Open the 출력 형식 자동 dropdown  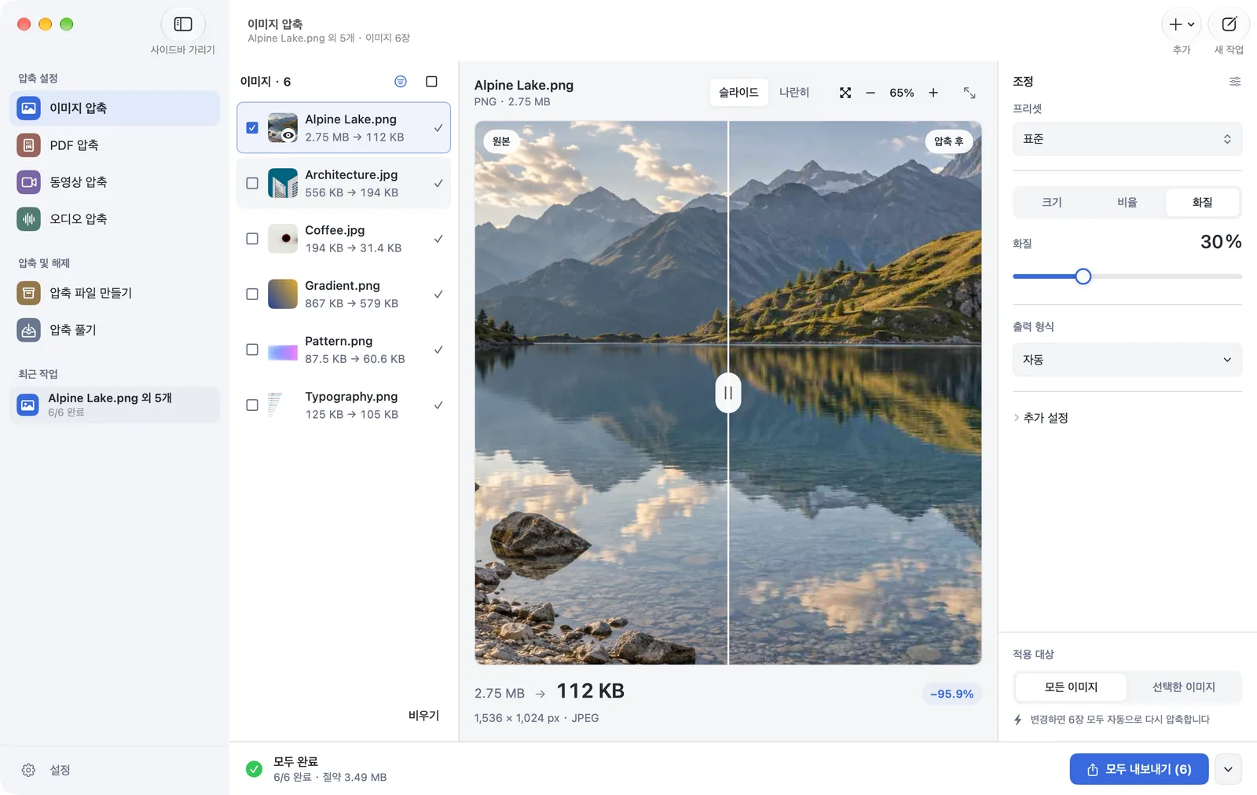tap(1127, 360)
